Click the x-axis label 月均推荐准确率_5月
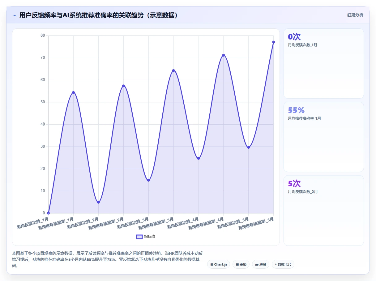Viewport: 376px width, 281px height. point(256,224)
